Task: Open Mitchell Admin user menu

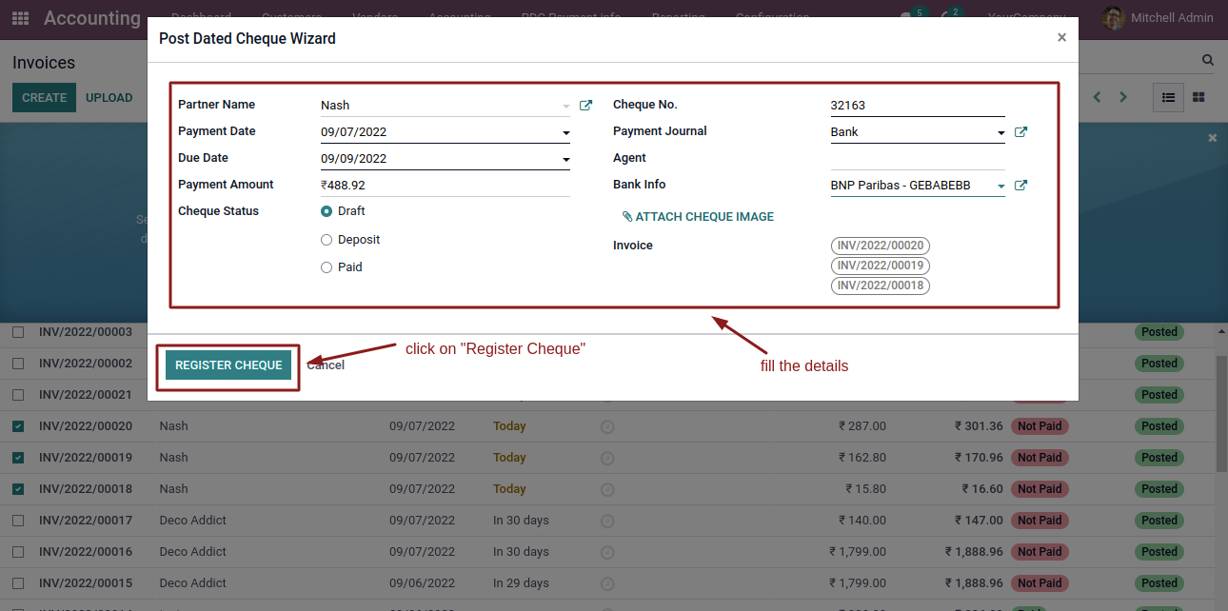Action: coord(1159,18)
